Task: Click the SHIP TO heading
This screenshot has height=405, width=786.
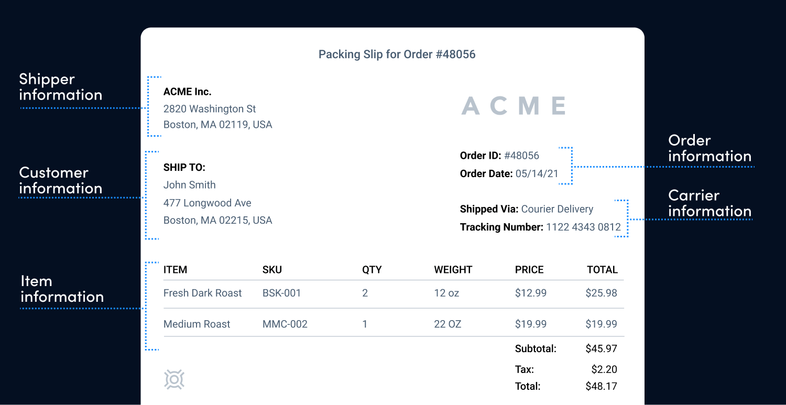Action: click(184, 167)
